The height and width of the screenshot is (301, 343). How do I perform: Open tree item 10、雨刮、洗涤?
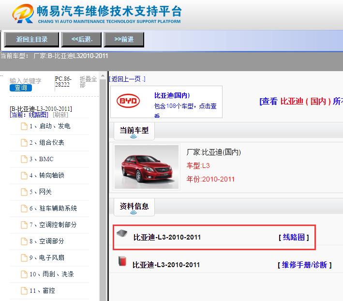[52, 274]
